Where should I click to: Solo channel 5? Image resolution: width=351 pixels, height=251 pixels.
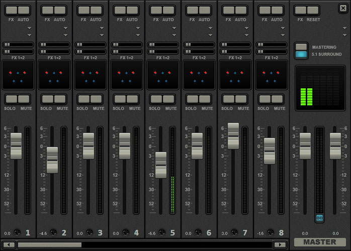coord(156,99)
